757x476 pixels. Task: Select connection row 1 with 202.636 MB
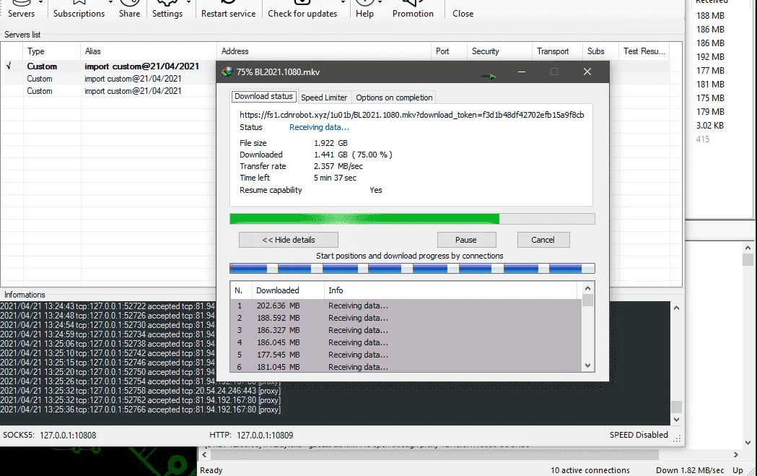click(x=406, y=306)
